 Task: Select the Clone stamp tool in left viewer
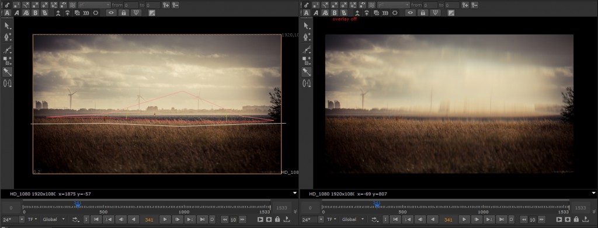(7, 60)
